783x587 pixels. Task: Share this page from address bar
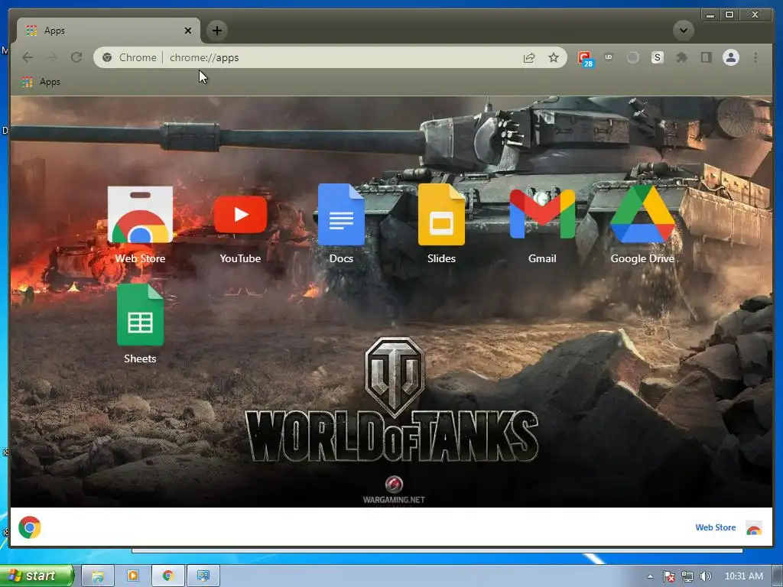click(x=529, y=57)
